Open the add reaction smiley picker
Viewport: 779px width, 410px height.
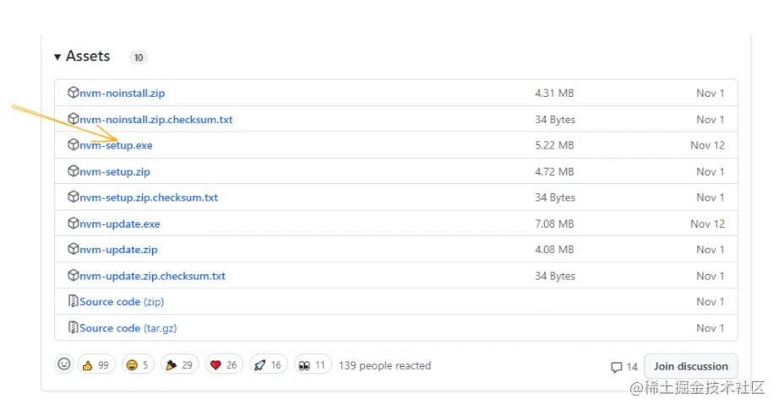64,364
